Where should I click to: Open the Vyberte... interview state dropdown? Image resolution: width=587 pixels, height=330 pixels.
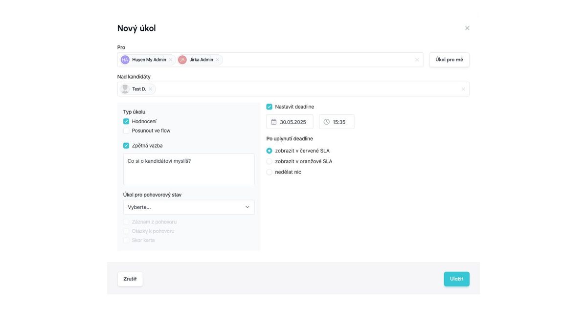[x=189, y=207]
